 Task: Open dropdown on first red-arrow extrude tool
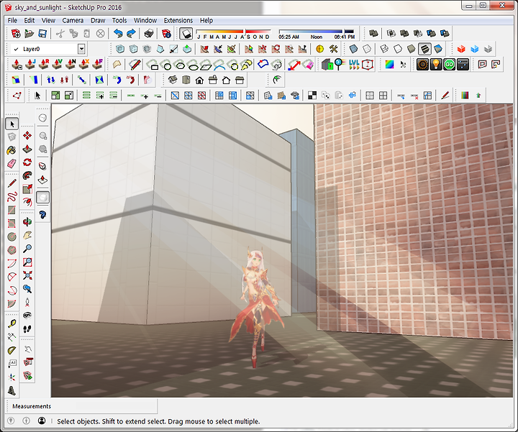click(20, 68)
